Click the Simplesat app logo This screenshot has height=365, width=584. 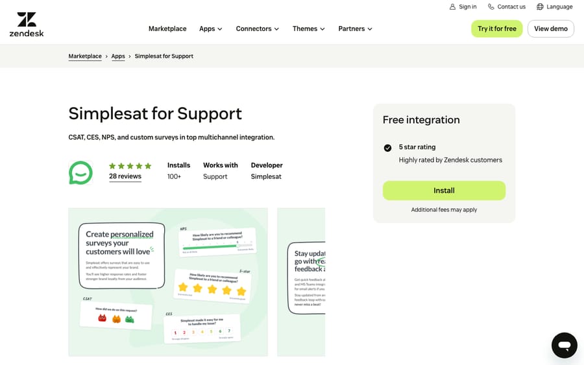[x=81, y=172]
